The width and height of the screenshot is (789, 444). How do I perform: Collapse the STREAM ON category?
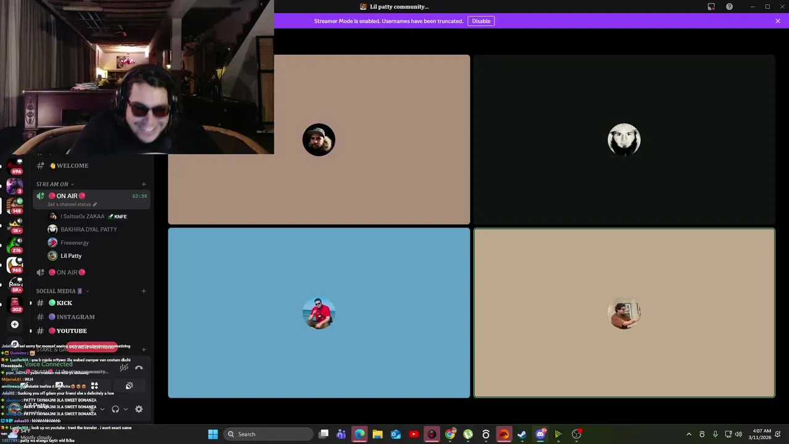[55, 184]
